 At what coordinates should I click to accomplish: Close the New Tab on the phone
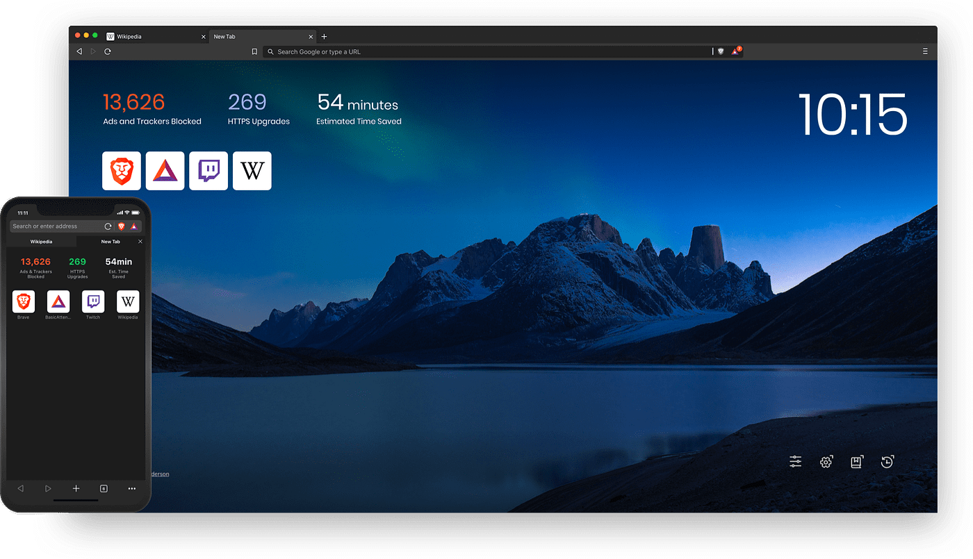(140, 242)
